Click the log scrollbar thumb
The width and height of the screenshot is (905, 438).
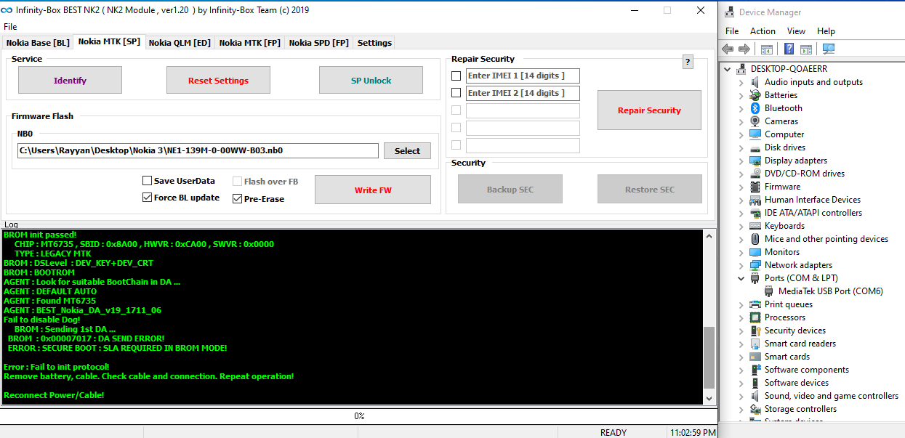(709, 359)
